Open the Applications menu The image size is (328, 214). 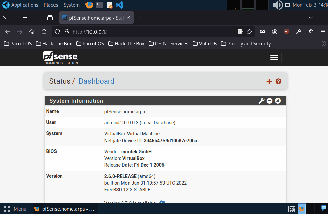pyautogui.click(x=21, y=5)
